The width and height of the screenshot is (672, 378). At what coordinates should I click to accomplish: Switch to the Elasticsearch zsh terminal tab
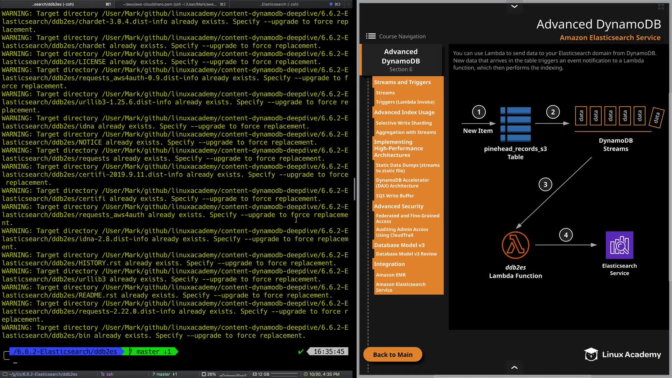[x=279, y=4]
